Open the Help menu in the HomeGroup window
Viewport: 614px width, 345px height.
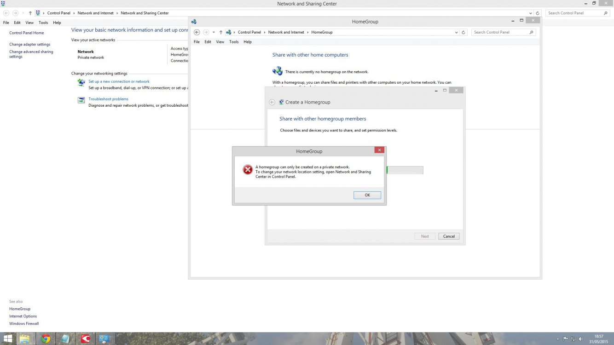[248, 42]
